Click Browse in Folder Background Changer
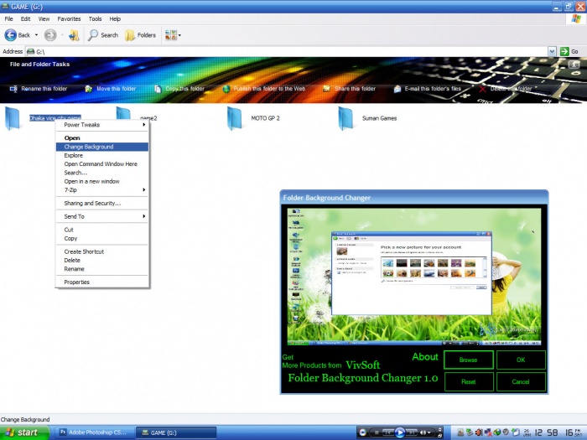The height and width of the screenshot is (440, 587). (468, 360)
